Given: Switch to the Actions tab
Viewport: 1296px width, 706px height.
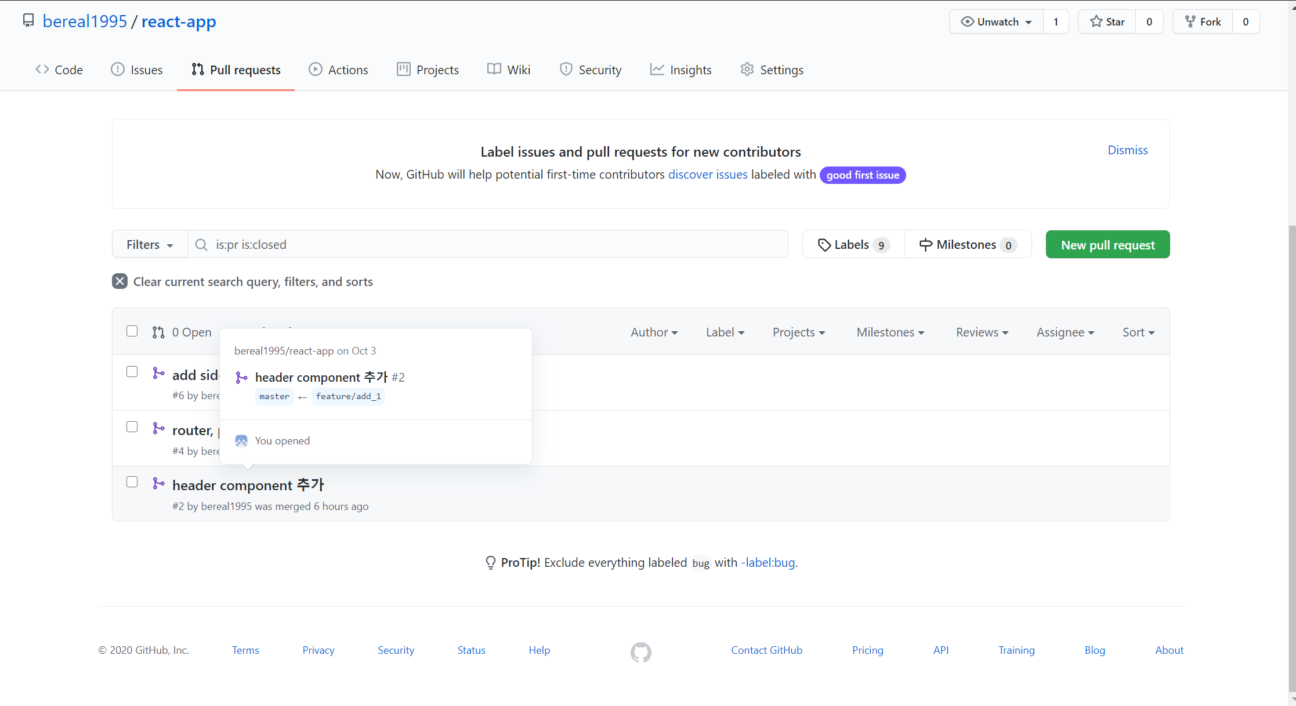Looking at the screenshot, I should tap(338, 70).
